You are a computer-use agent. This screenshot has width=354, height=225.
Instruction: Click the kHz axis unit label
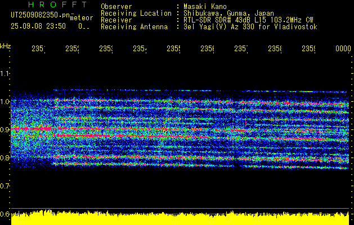[x=6, y=46]
